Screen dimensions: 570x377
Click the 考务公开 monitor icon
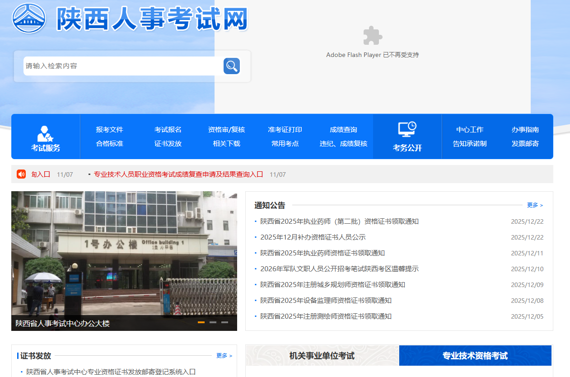[x=407, y=129]
